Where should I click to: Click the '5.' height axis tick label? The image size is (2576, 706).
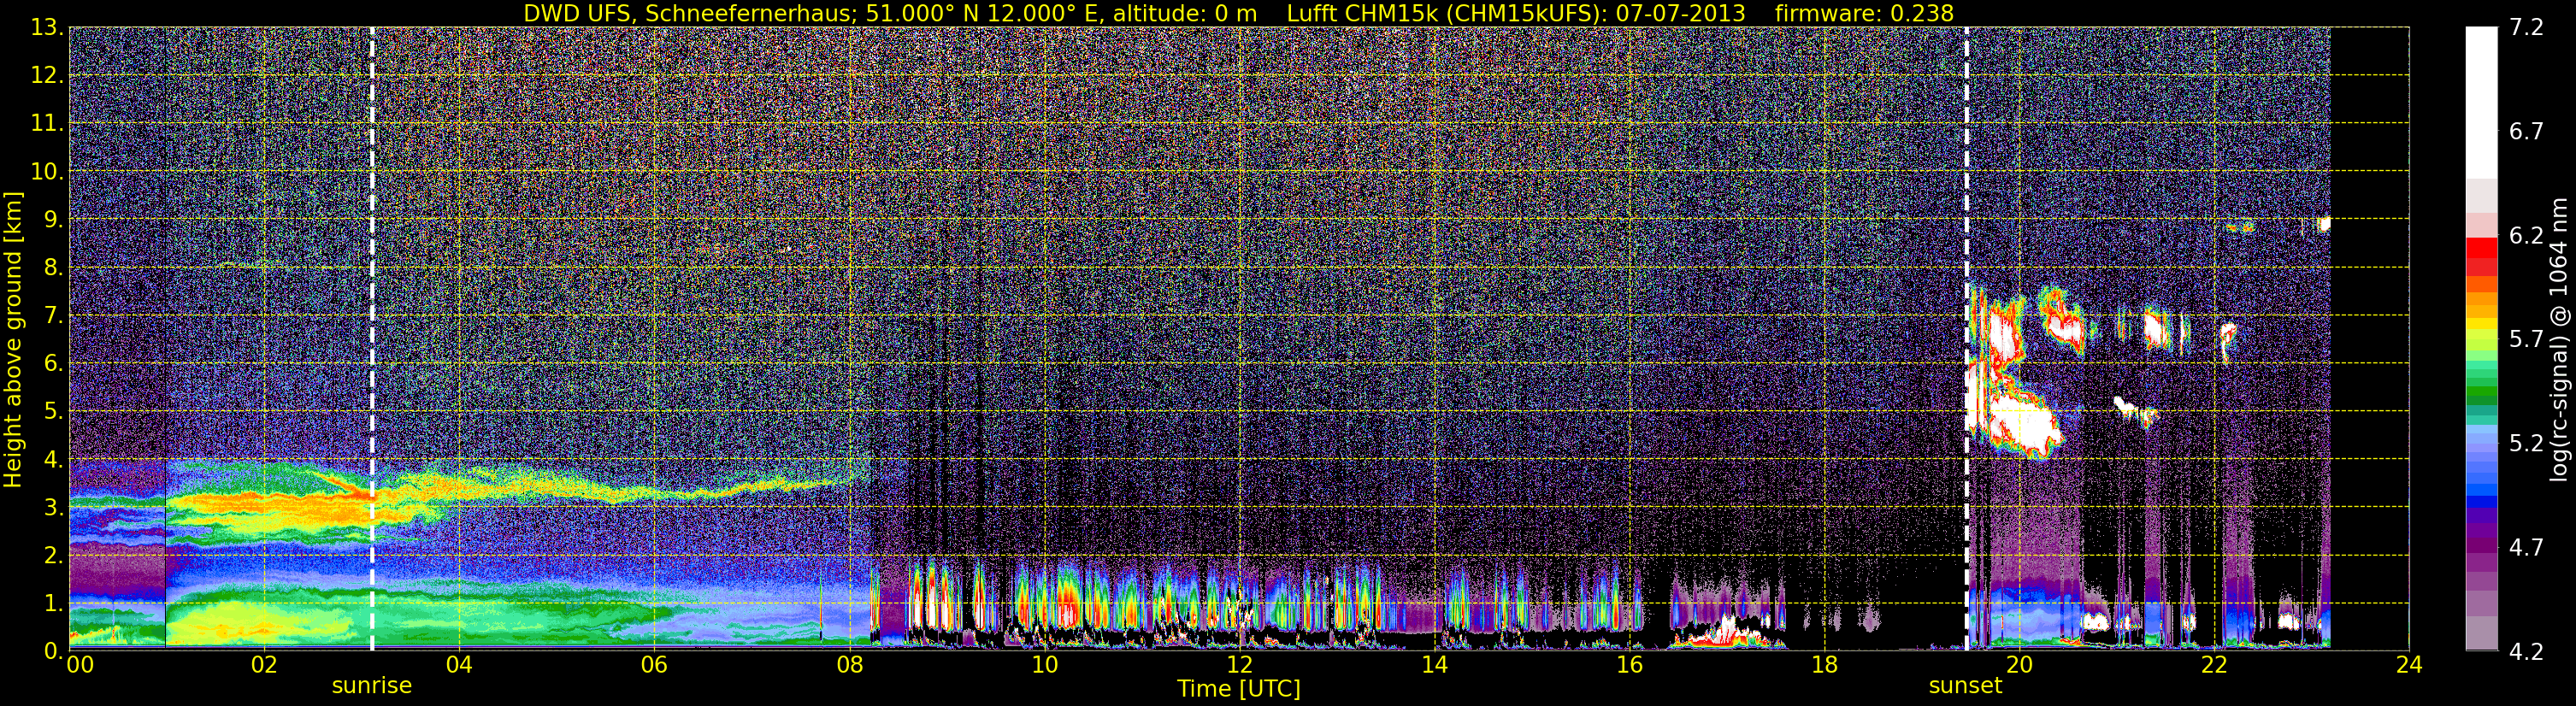[54, 412]
